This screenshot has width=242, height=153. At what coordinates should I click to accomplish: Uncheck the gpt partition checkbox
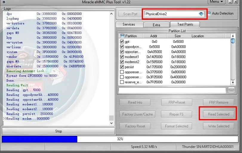click(122, 42)
